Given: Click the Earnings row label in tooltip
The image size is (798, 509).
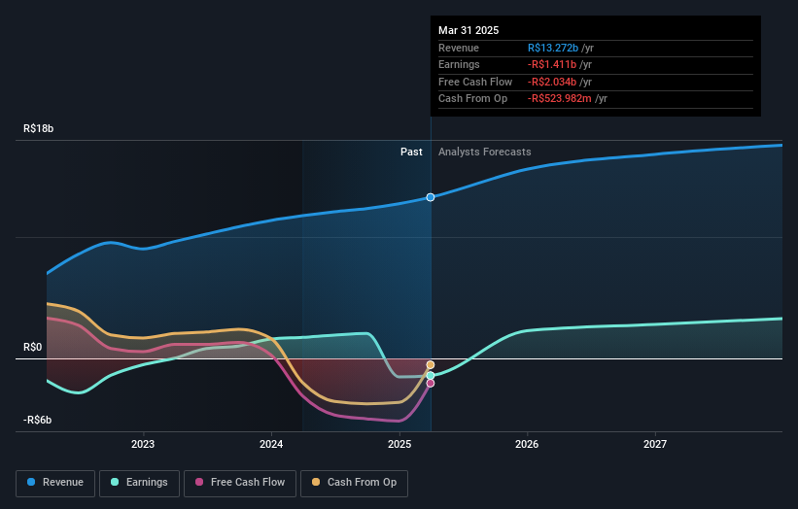Looking at the screenshot, I should [x=459, y=64].
